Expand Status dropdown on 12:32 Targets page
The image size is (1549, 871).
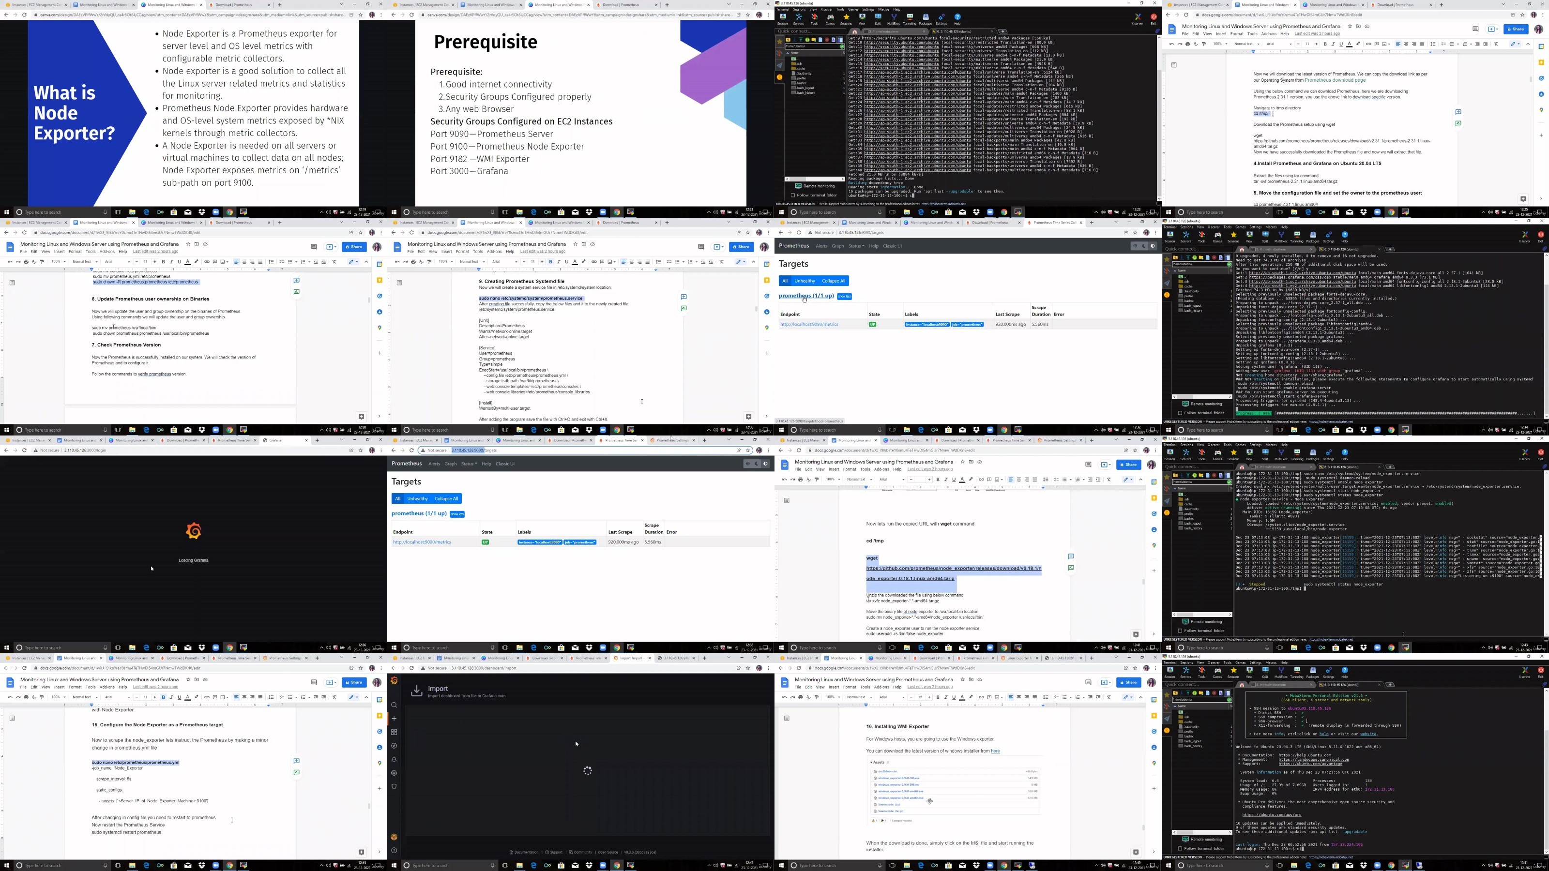pos(856,246)
